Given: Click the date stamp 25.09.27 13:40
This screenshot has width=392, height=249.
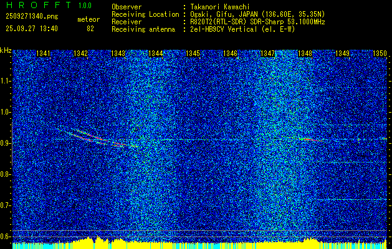Looking at the screenshot, I should pyautogui.click(x=32, y=29).
